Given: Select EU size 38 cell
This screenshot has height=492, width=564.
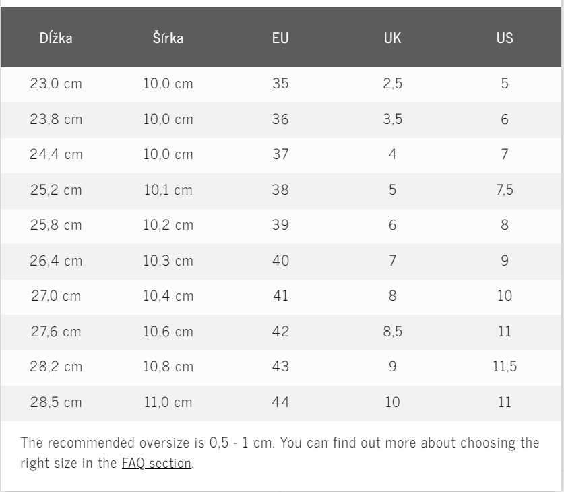Looking at the screenshot, I should click(280, 190).
